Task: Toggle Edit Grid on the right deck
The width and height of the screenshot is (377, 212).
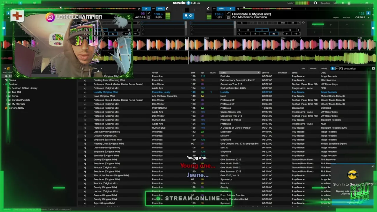Action: (347, 18)
